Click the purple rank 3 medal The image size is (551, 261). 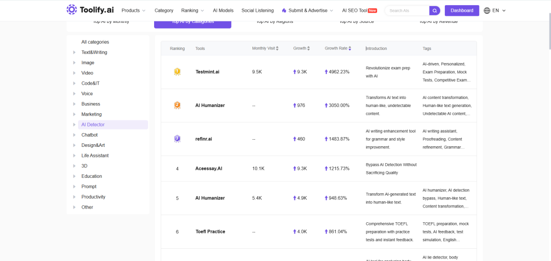[x=177, y=139]
